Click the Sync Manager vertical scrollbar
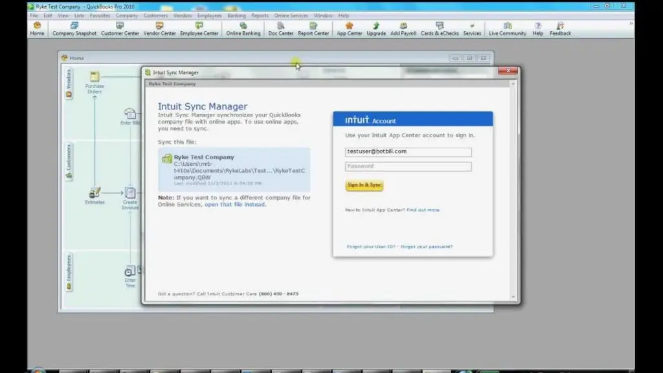The image size is (663, 373). point(513,190)
